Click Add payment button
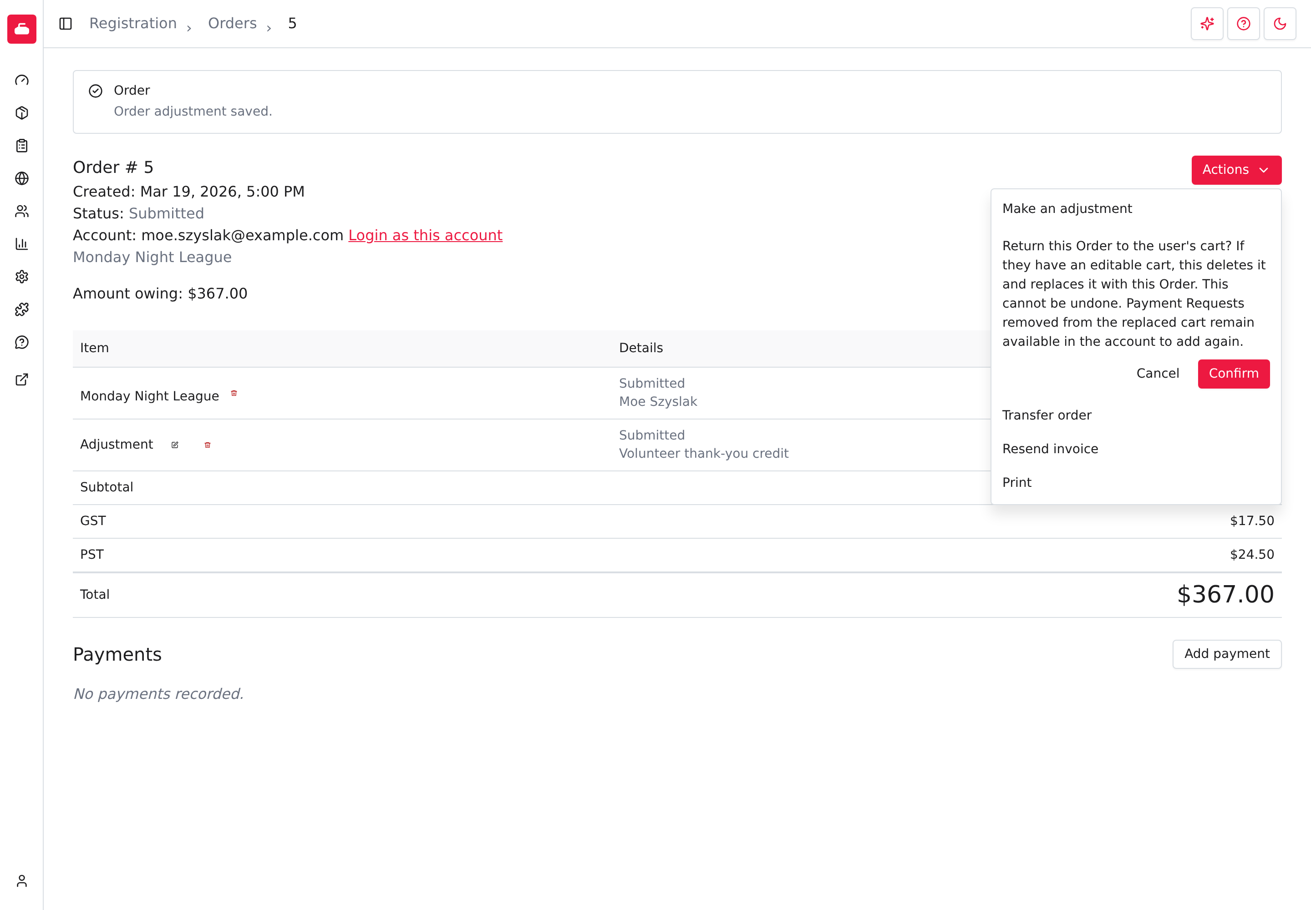 coord(1227,654)
